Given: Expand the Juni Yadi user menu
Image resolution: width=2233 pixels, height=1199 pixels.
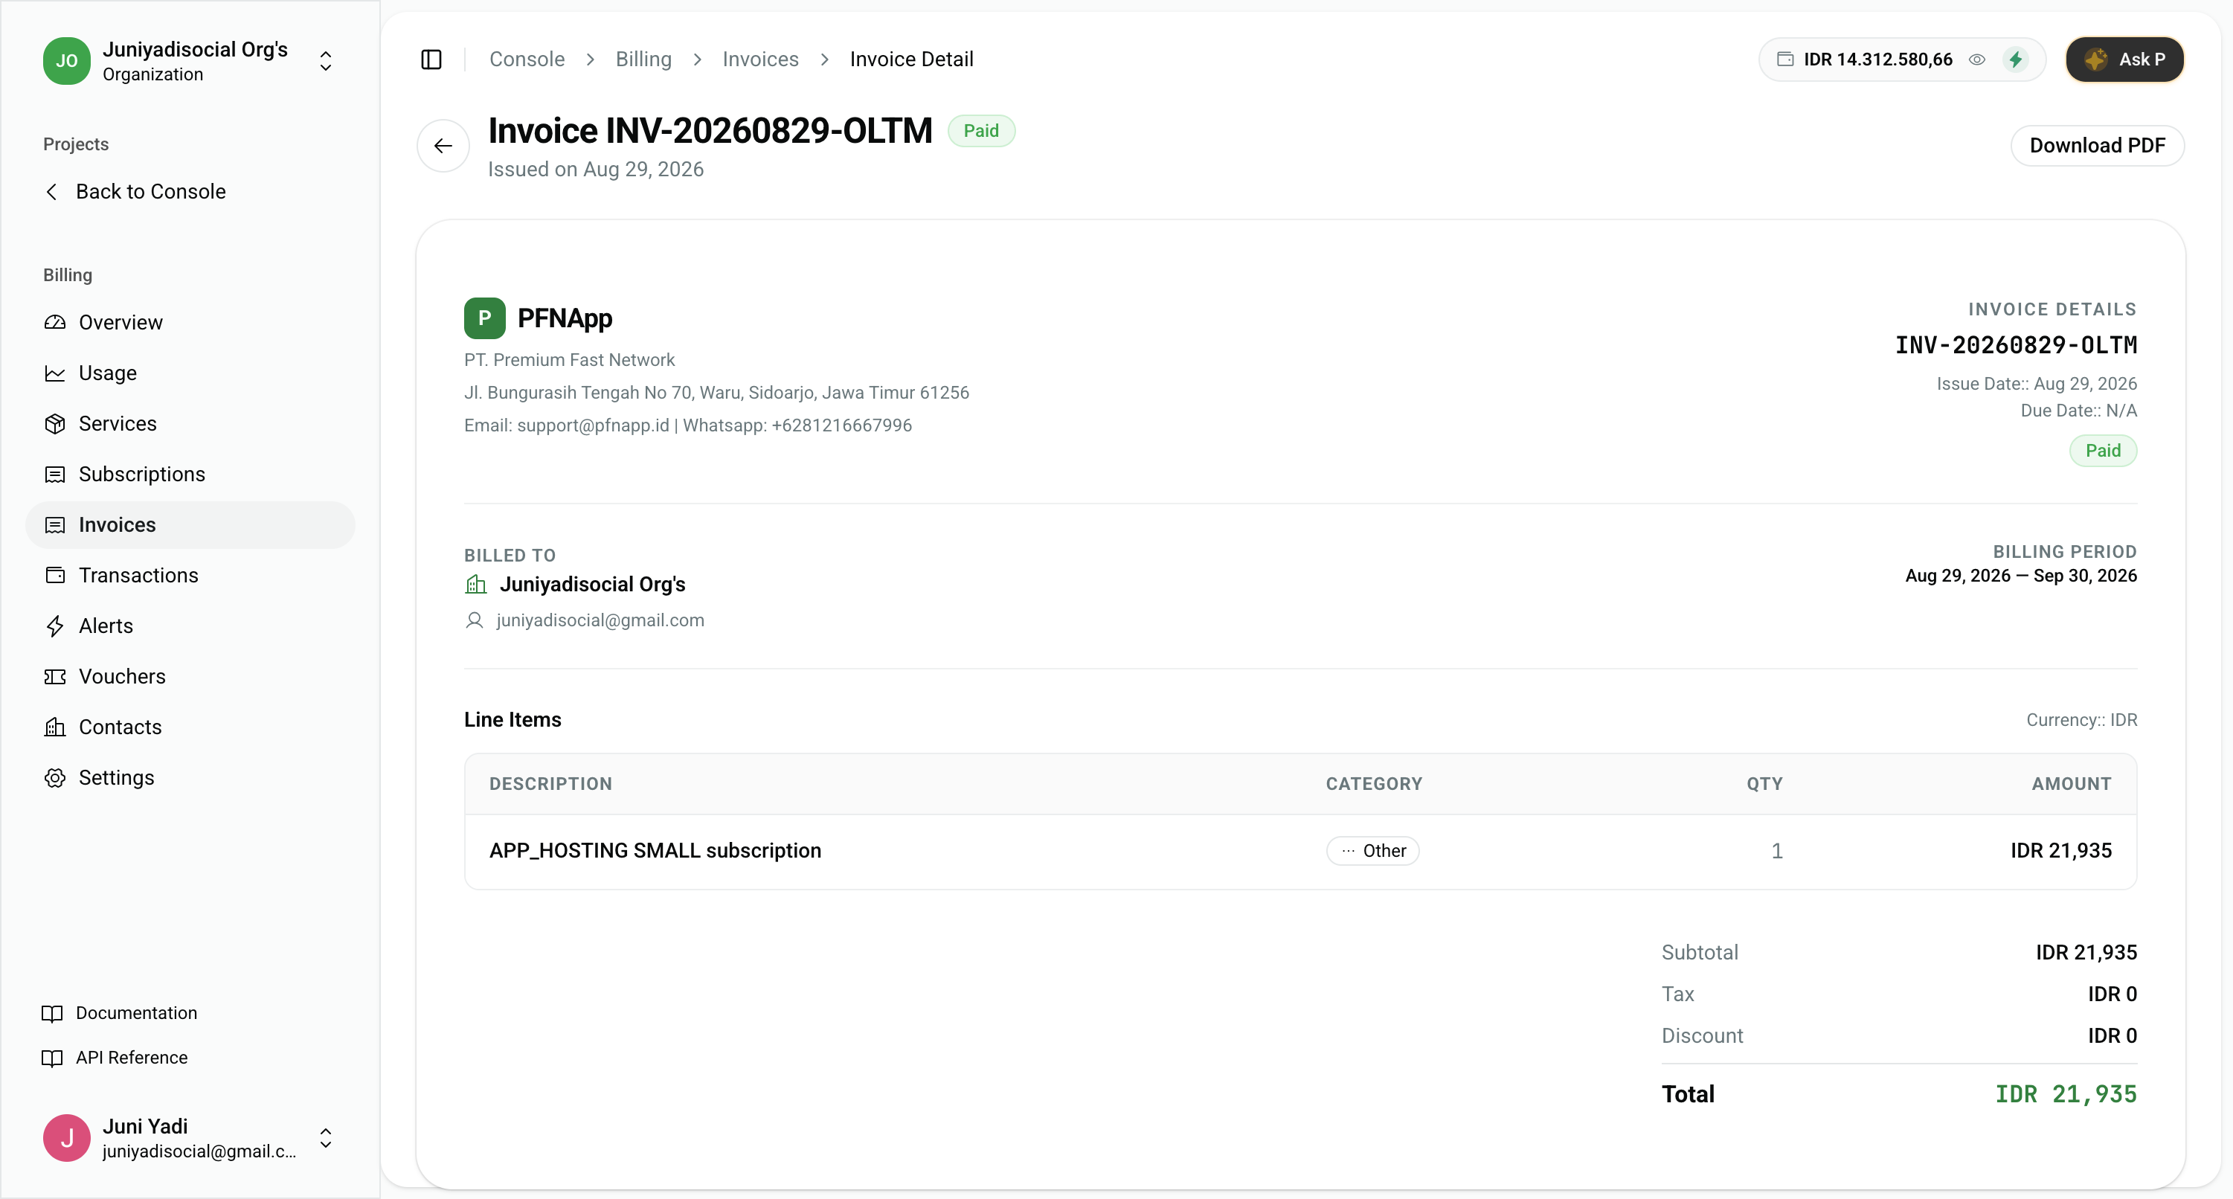Looking at the screenshot, I should [x=326, y=1137].
